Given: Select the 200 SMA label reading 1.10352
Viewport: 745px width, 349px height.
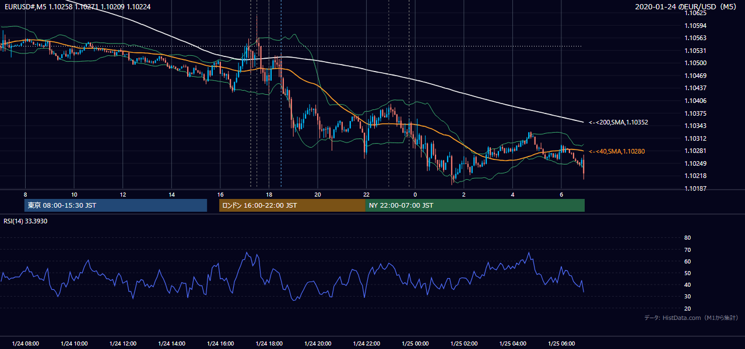Looking at the screenshot, I should 618,122.
